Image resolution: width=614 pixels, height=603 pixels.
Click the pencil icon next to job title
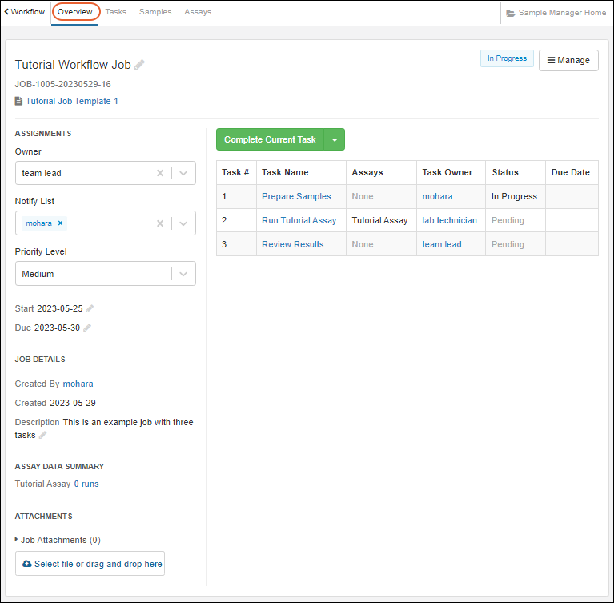(x=139, y=65)
